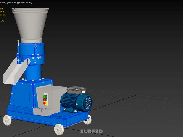This screenshot has height=137, width=183.
Task: Open the Edged Faces viewport label menu
Action: (25, 3)
